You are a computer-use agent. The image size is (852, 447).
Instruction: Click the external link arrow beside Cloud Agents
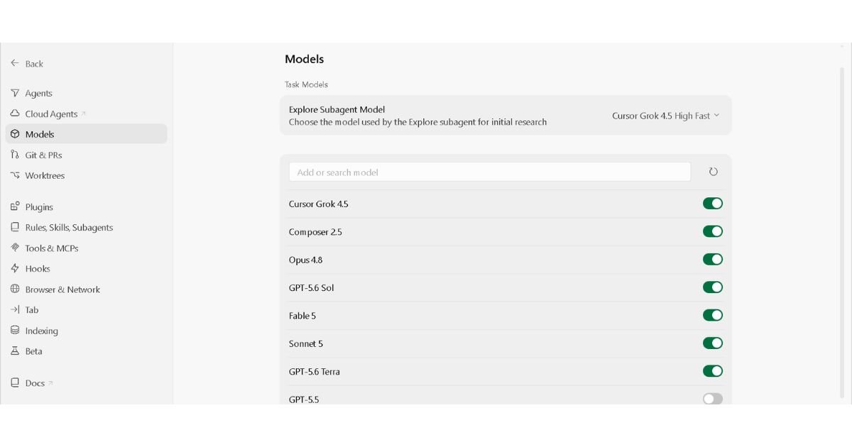pyautogui.click(x=84, y=114)
